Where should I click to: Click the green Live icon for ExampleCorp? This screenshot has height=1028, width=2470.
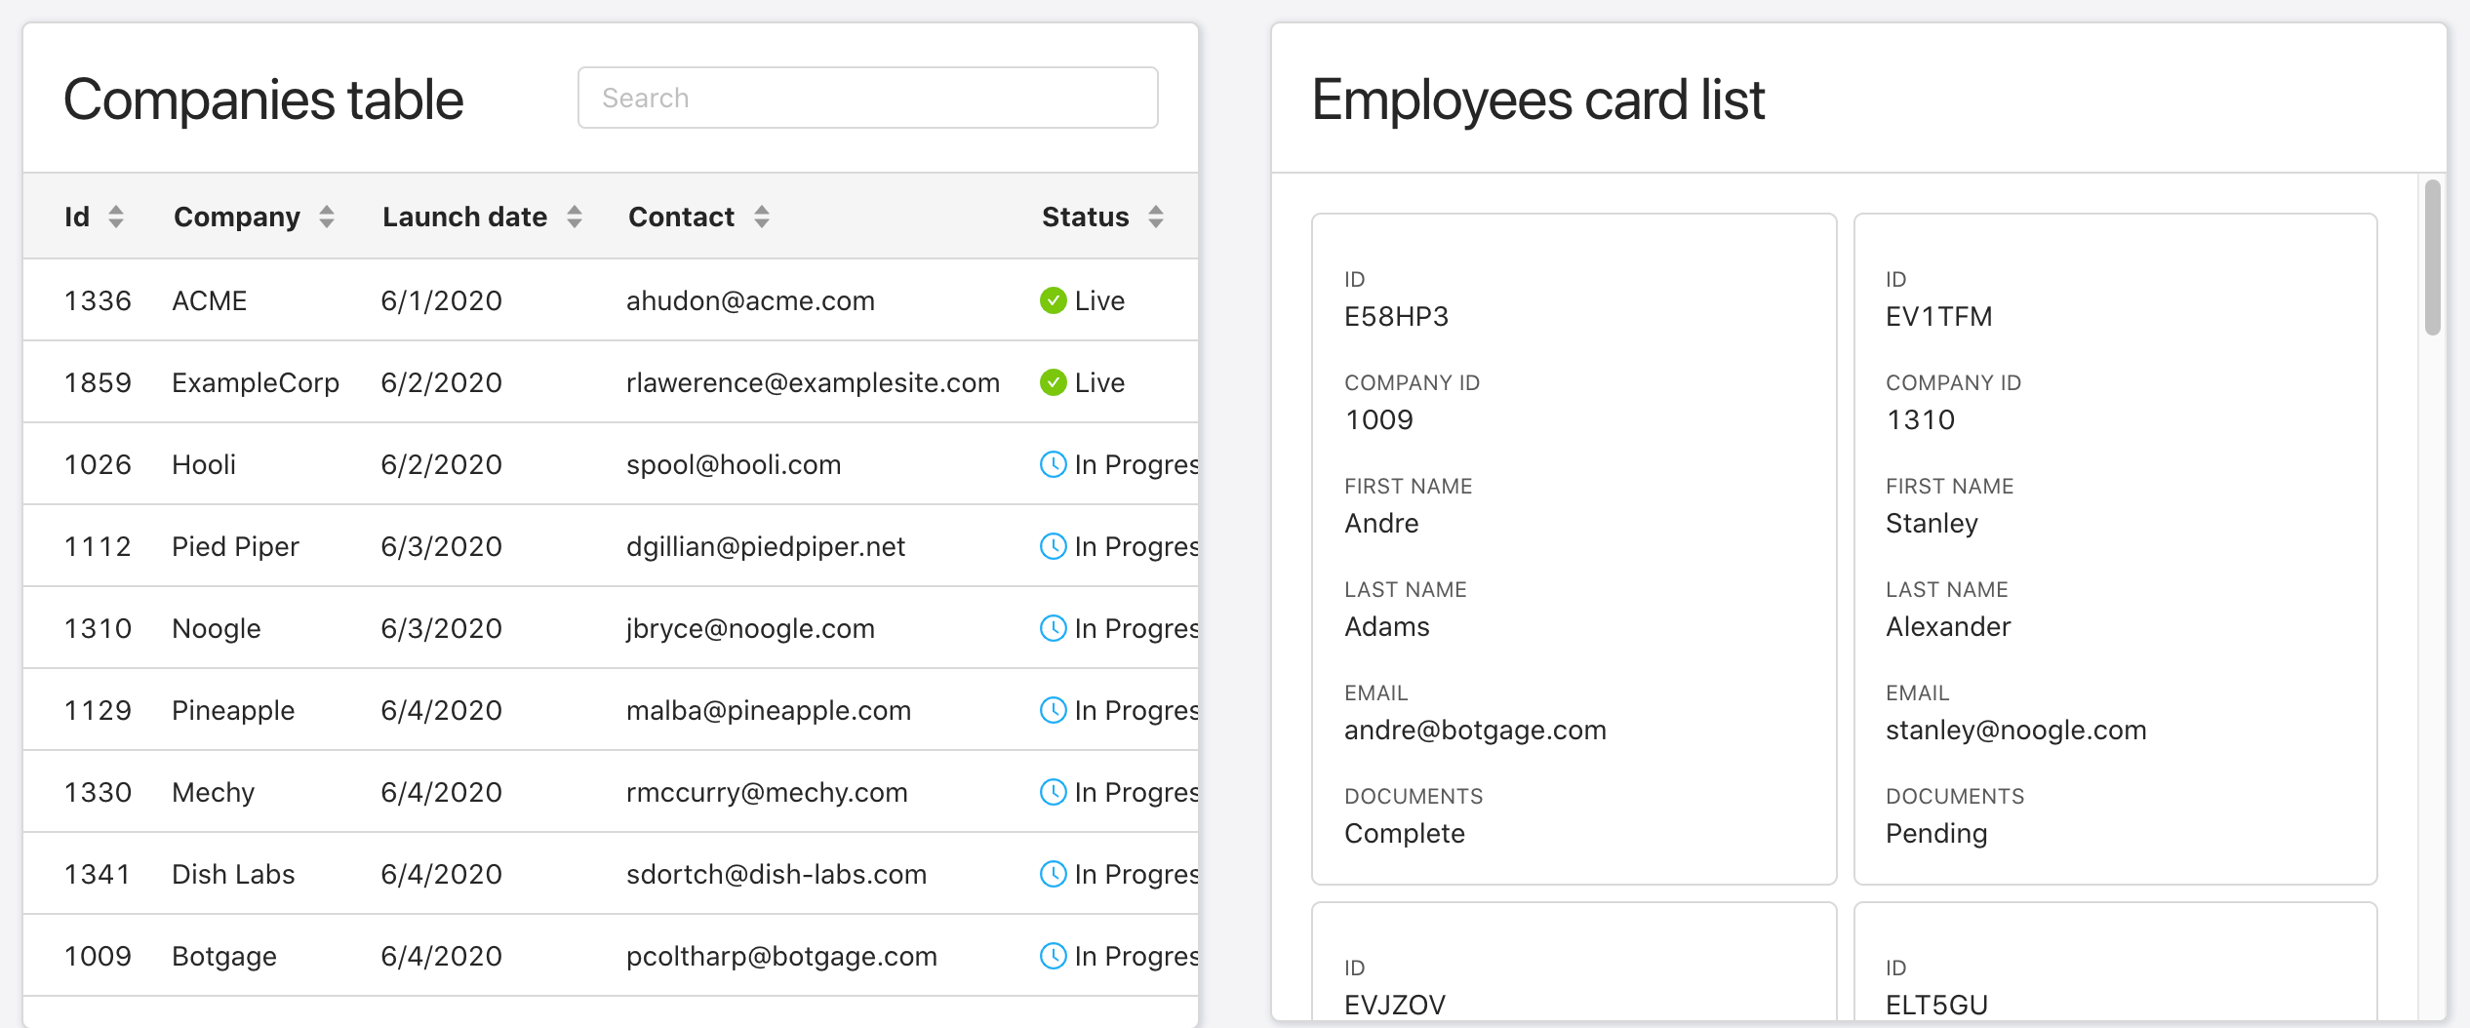[1053, 382]
